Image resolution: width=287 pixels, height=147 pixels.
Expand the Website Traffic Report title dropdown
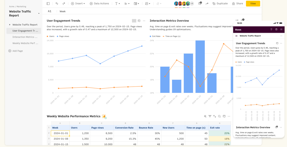click(39, 13)
